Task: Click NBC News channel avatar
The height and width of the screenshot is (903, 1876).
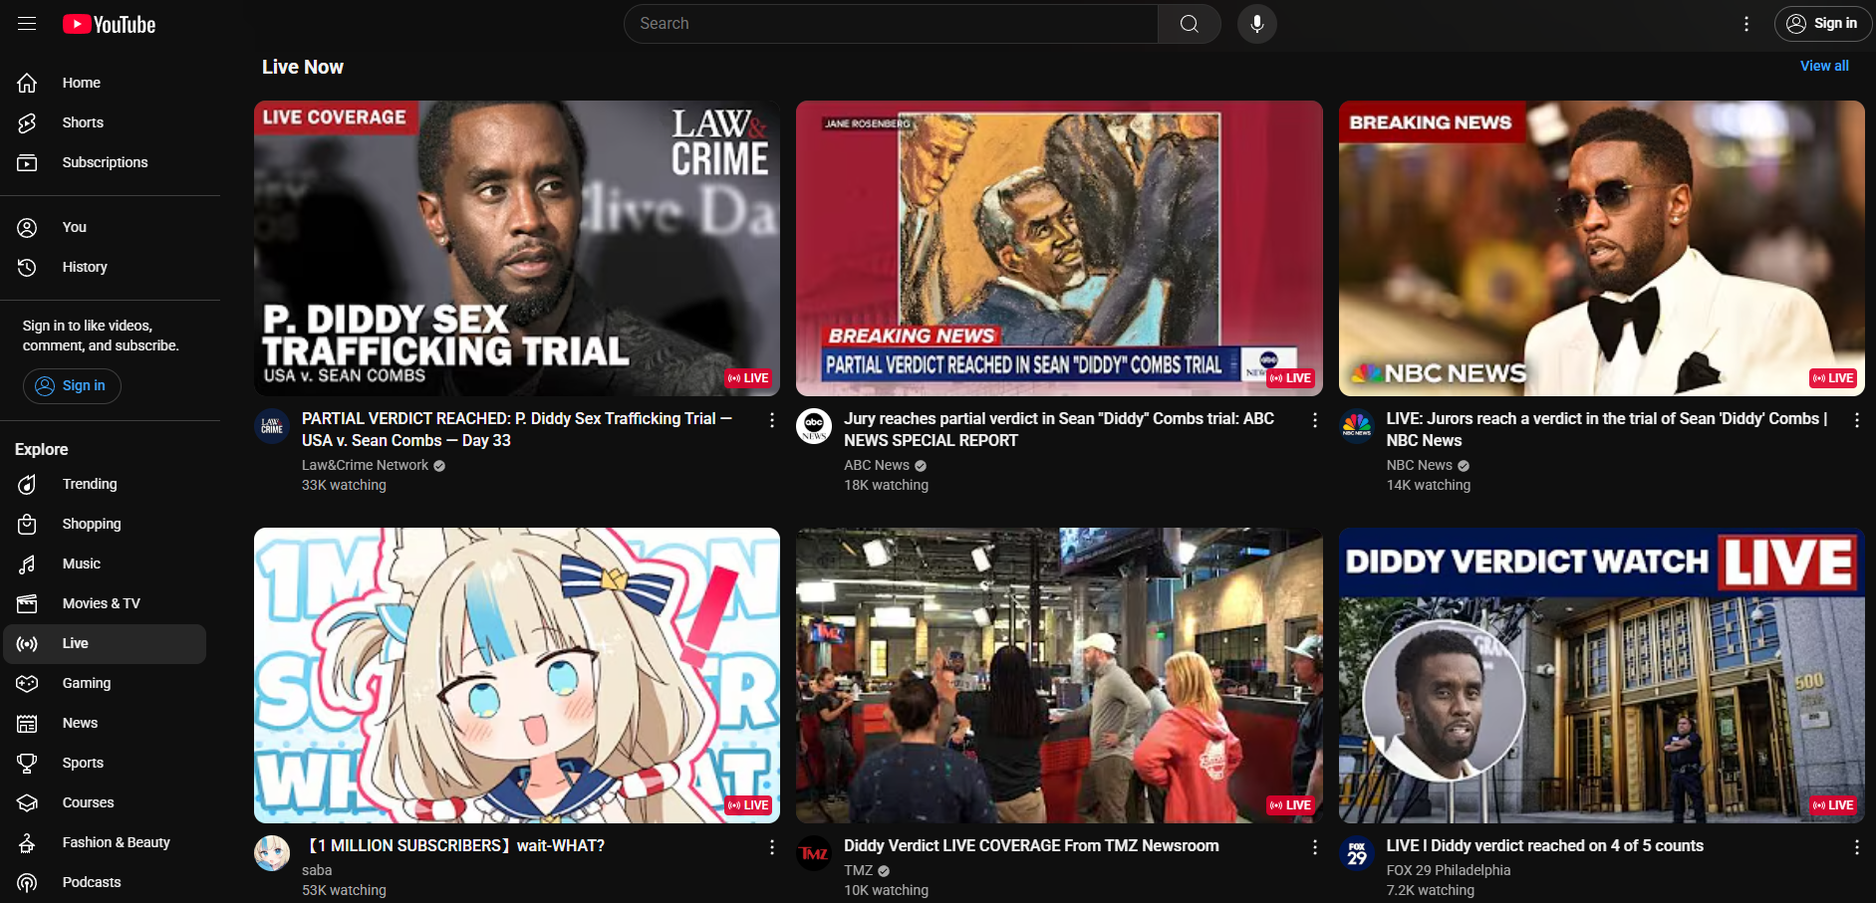Action: pos(1357,426)
